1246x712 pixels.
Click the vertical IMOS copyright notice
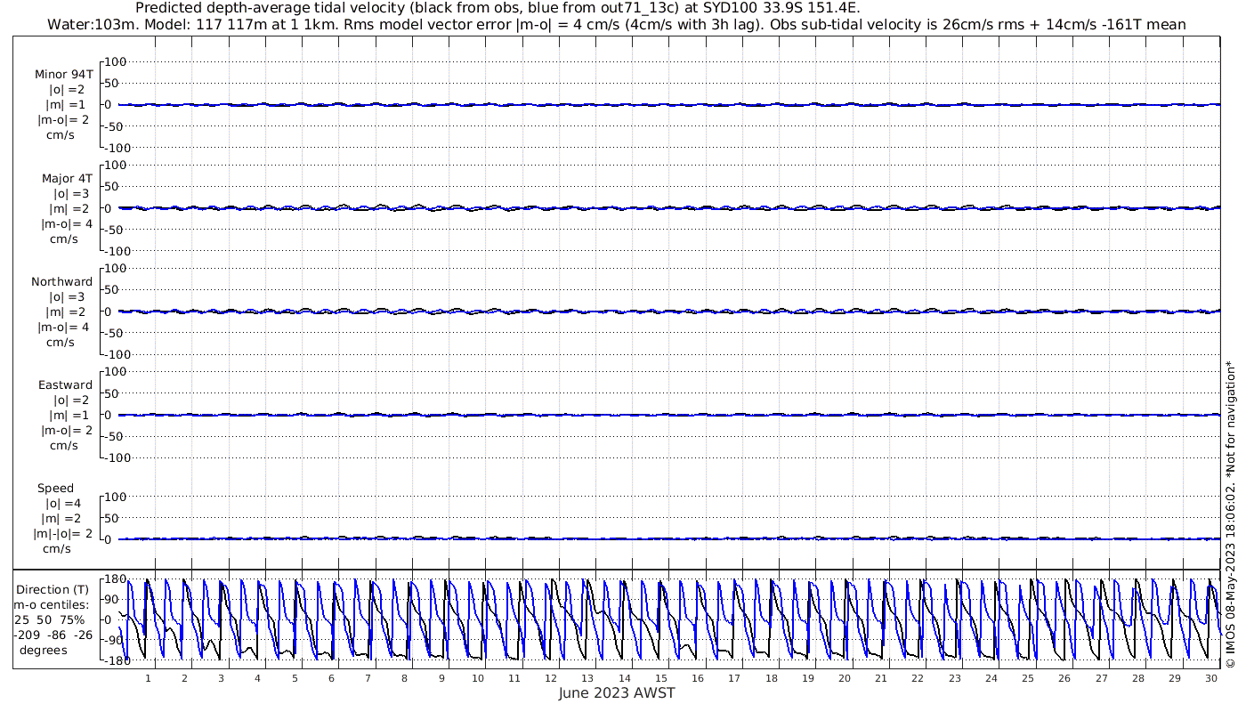pyautogui.click(x=1230, y=514)
